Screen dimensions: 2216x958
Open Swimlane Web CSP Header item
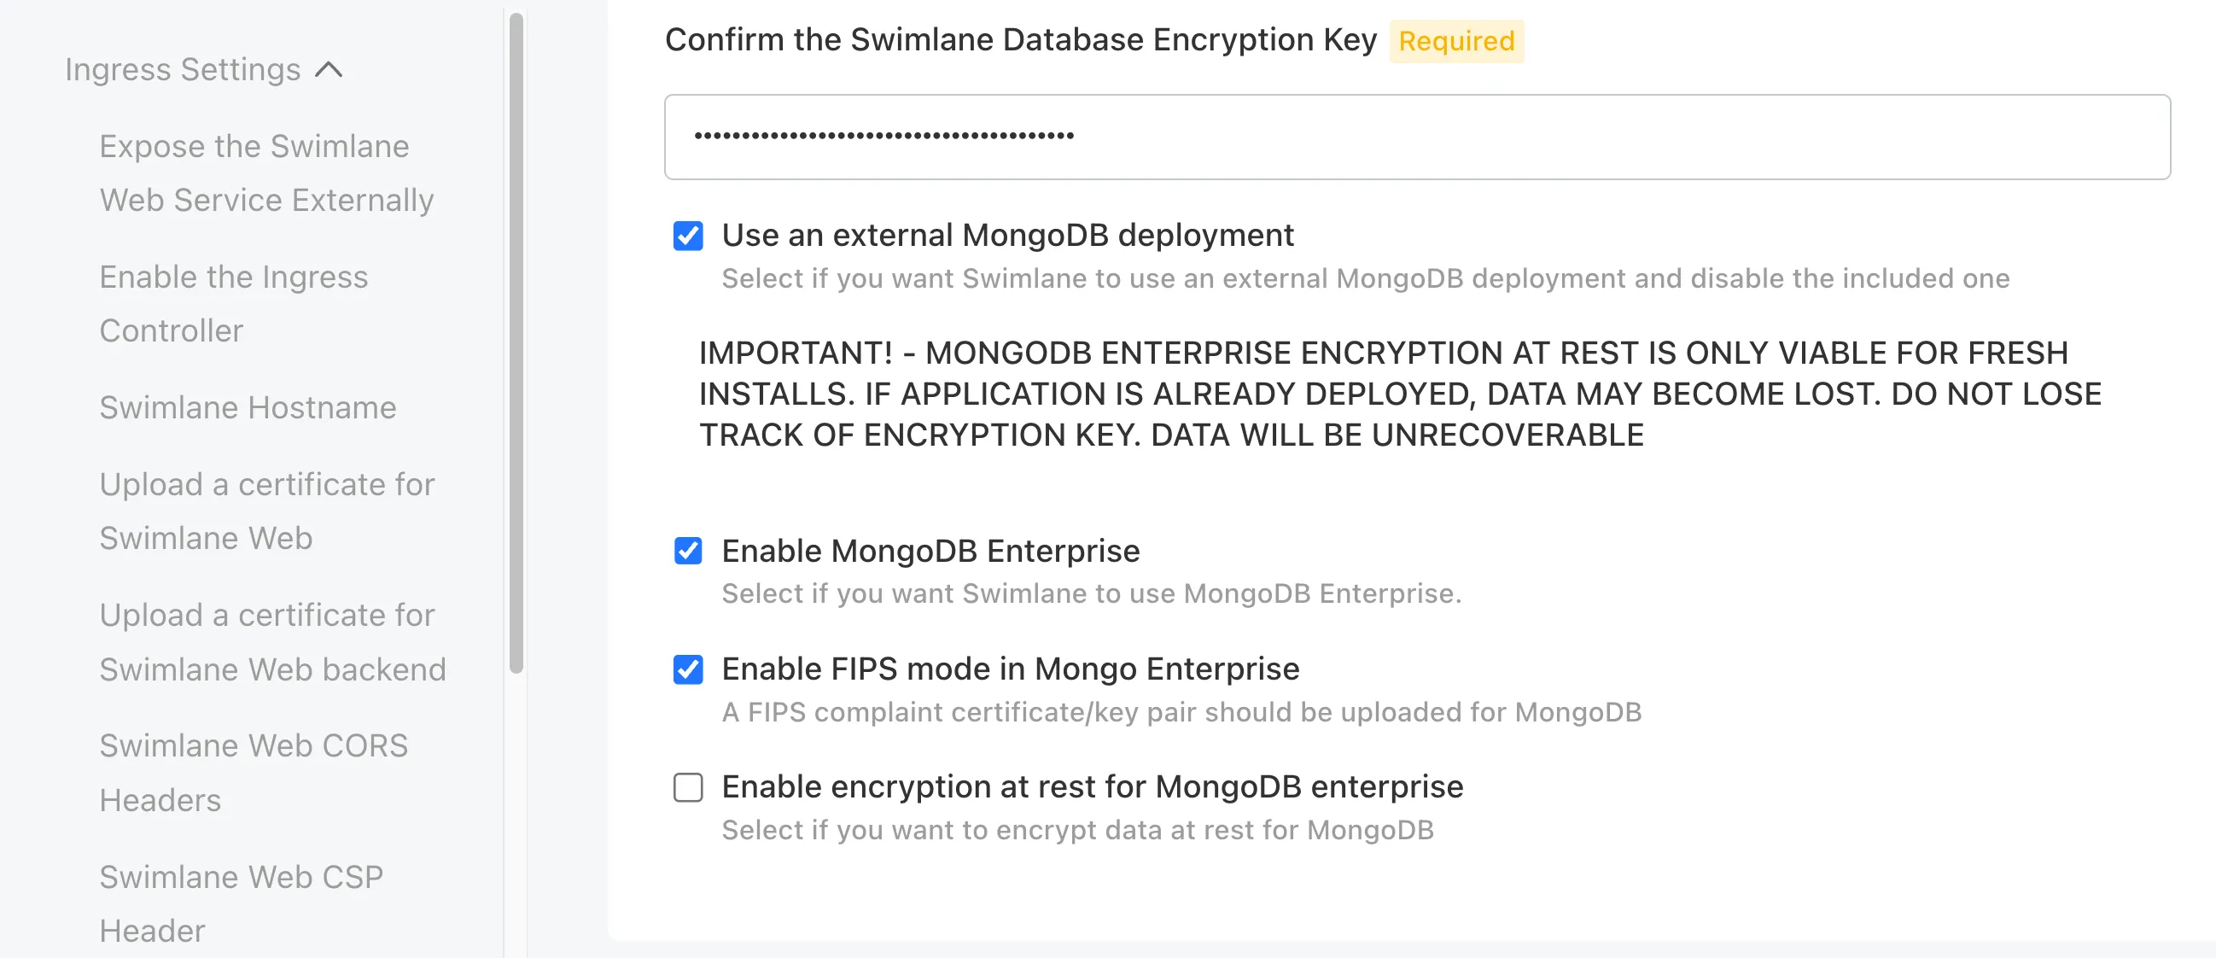click(242, 903)
